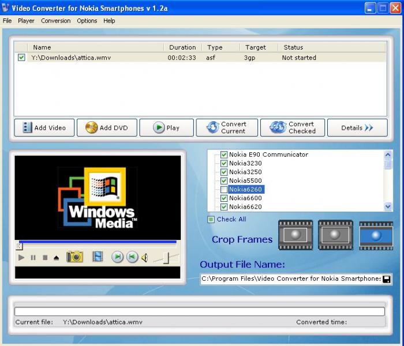The image size is (404, 346).
Task: Take a snapshot with the camera icon
Action: point(74,257)
